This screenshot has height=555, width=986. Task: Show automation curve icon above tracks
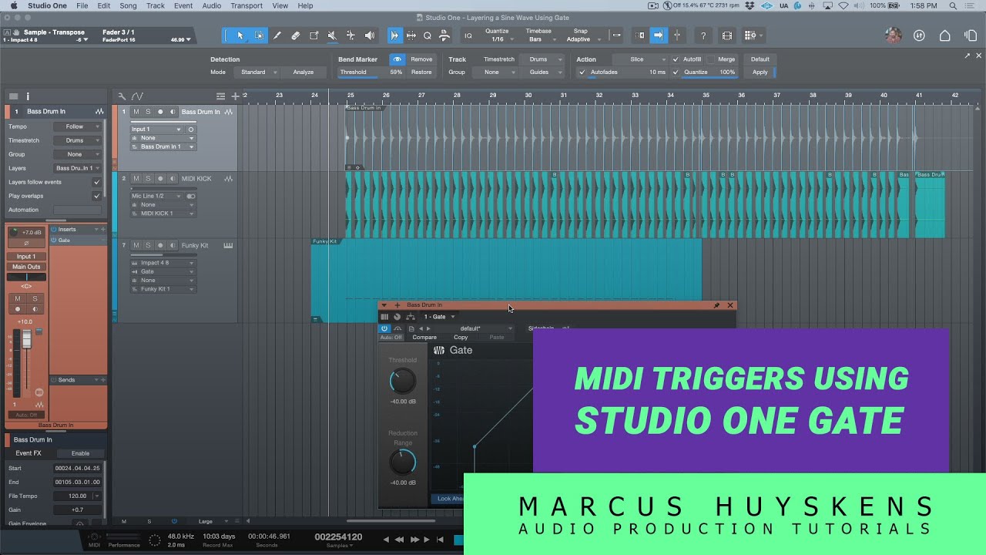[x=137, y=96]
